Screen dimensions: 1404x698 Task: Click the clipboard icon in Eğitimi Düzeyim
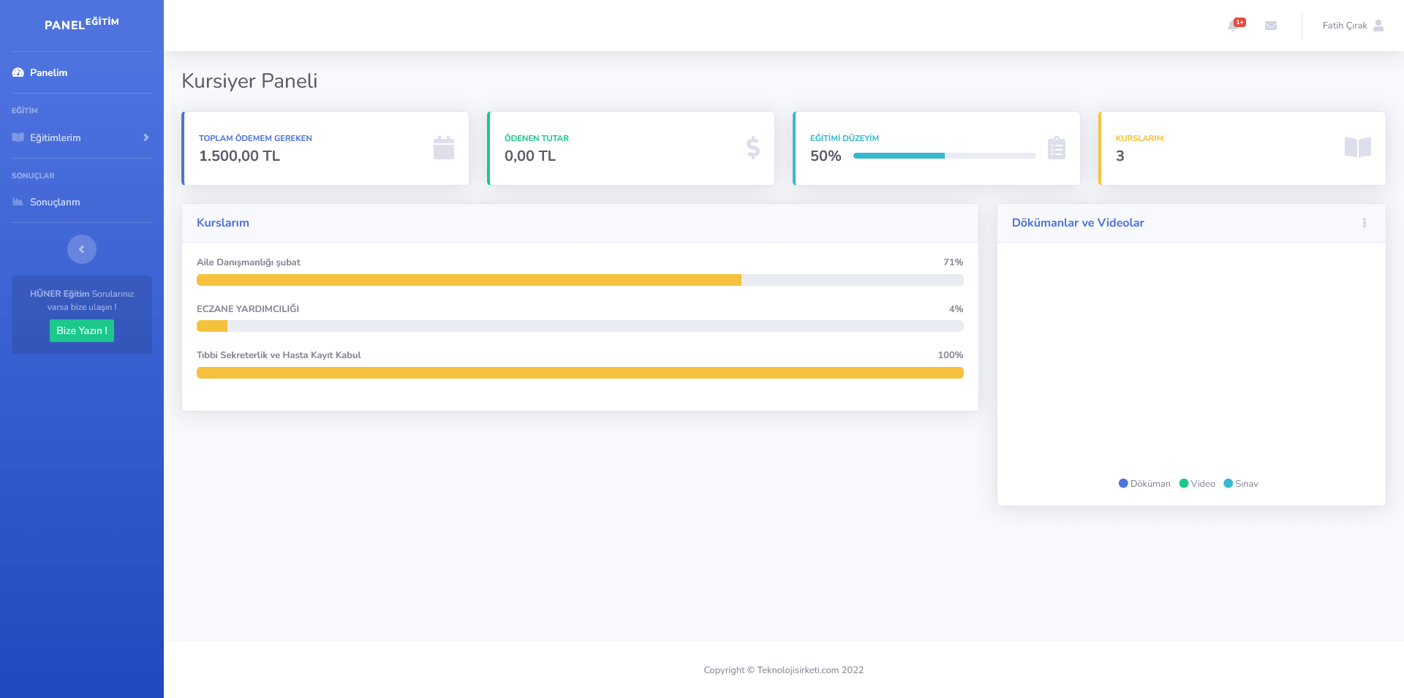(1056, 148)
